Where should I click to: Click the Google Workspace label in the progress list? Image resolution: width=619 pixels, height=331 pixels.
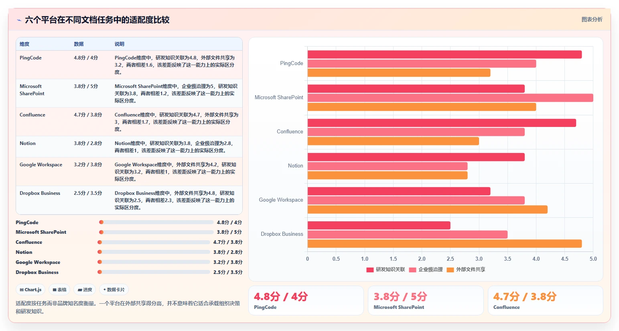38,262
